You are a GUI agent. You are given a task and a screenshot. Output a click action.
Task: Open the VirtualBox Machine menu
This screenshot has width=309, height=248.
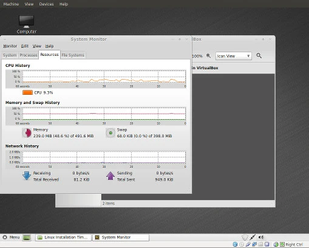click(x=11, y=4)
